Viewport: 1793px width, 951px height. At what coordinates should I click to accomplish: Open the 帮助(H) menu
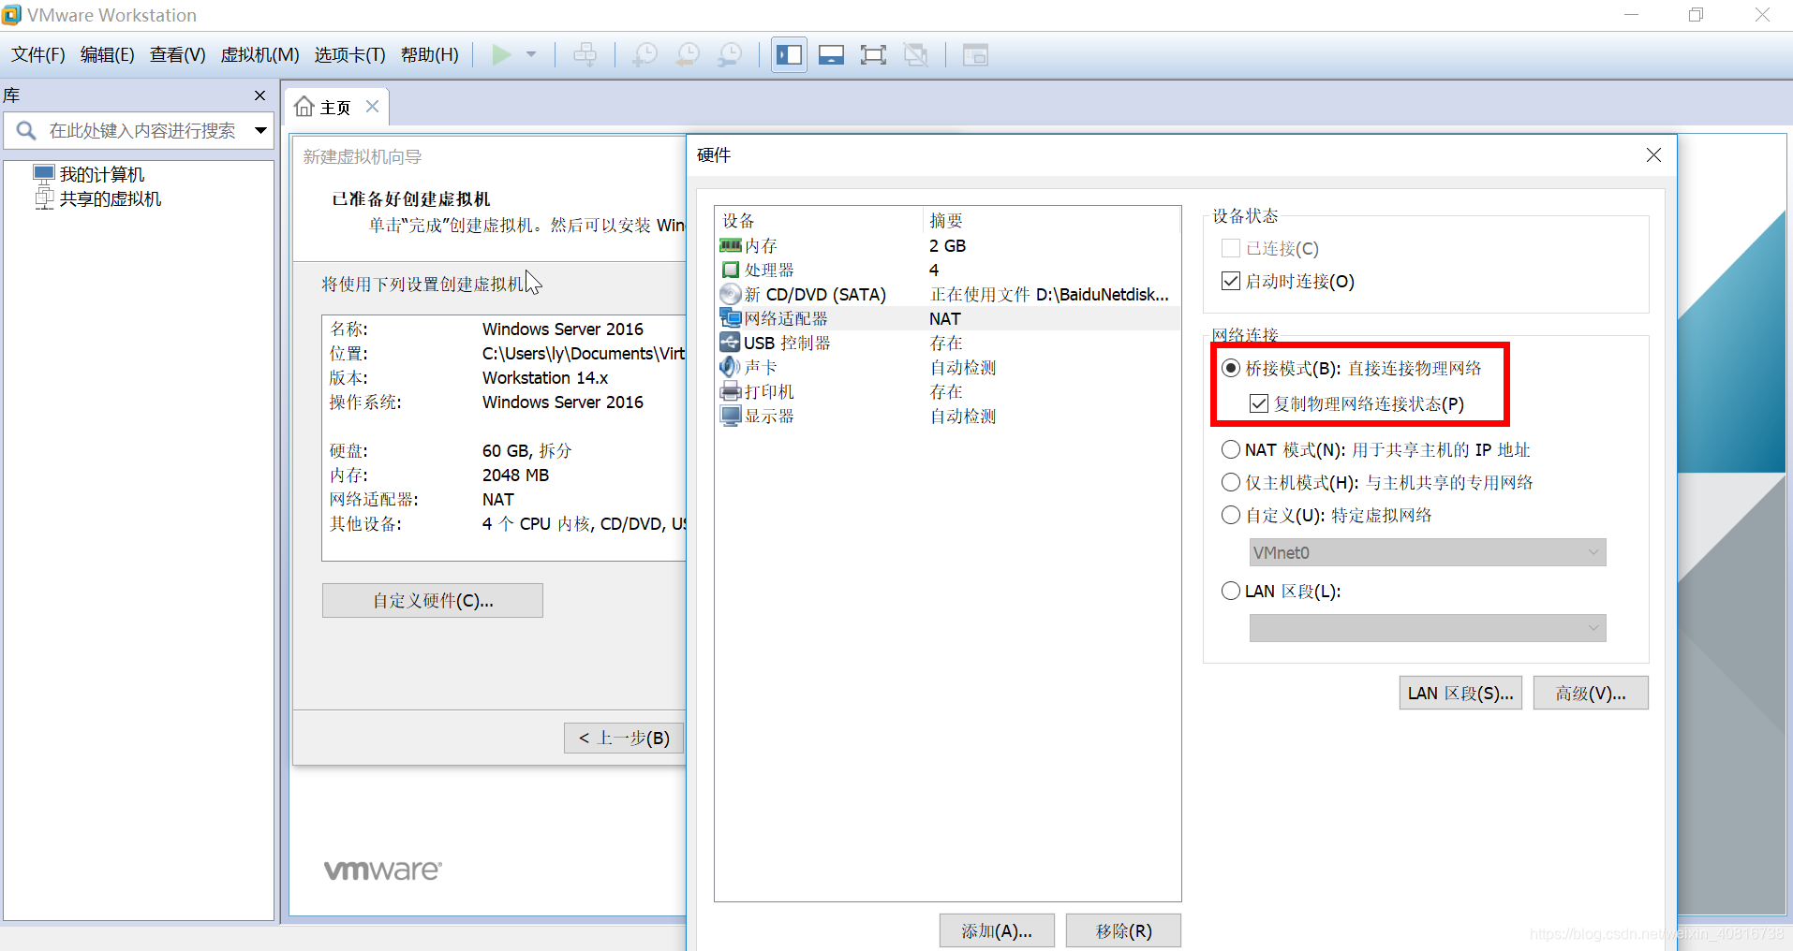coord(430,55)
